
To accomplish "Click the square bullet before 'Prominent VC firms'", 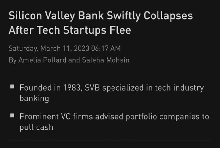I will click(12, 115).
